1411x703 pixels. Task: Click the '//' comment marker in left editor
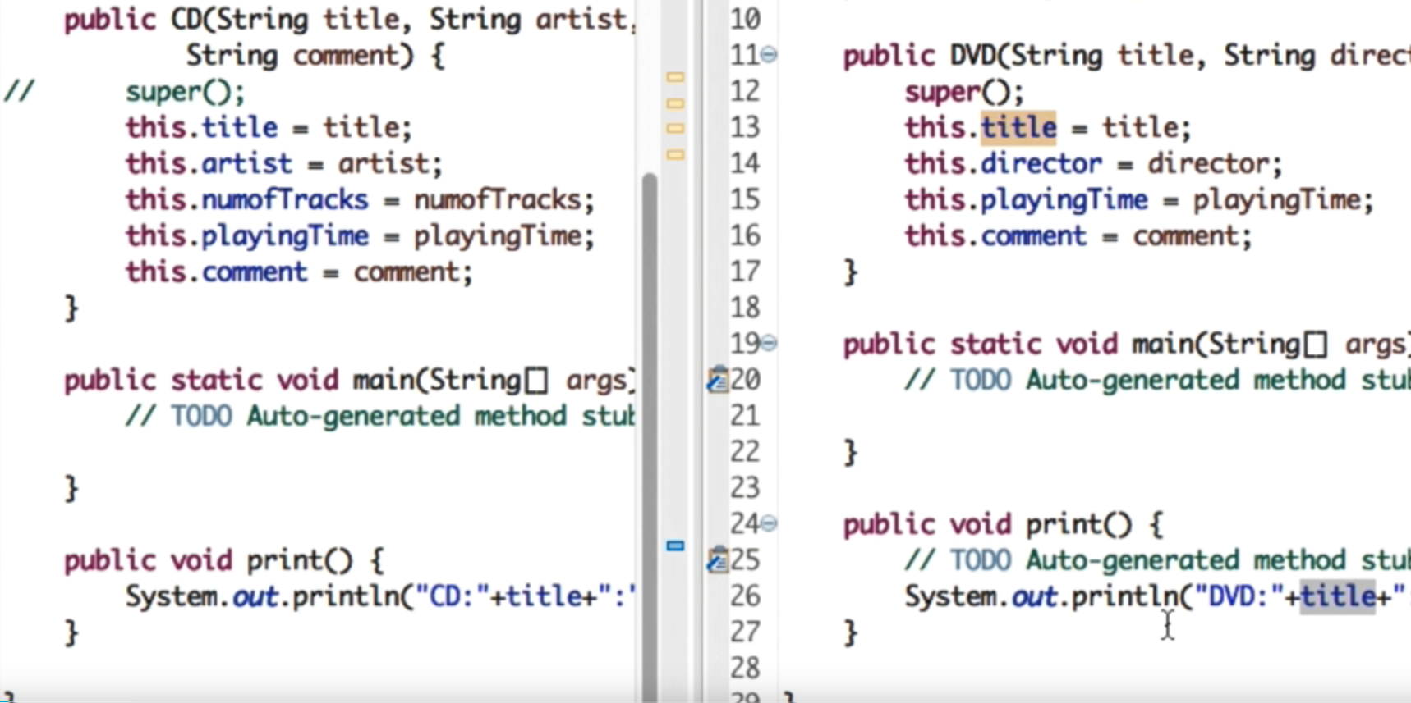tap(18, 91)
